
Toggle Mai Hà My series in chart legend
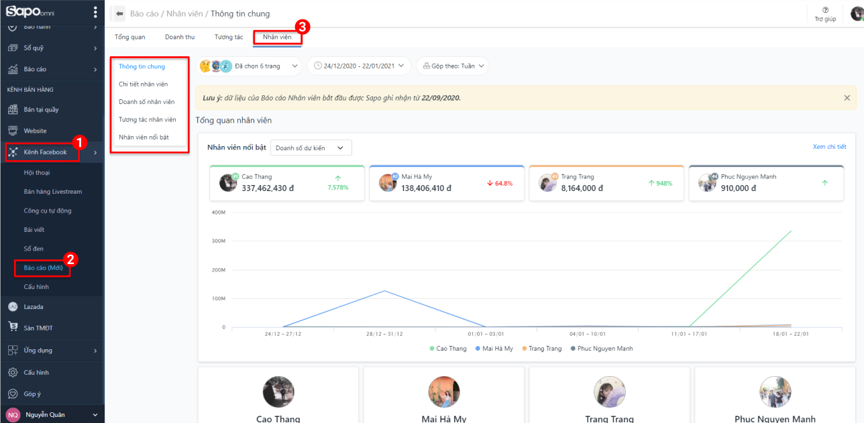click(494, 349)
